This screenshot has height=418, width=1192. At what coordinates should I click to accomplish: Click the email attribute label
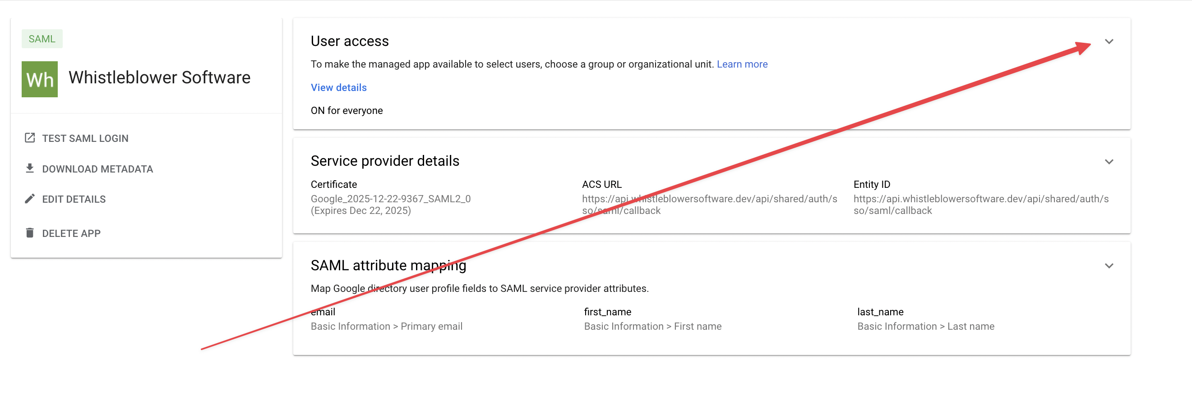click(x=323, y=312)
